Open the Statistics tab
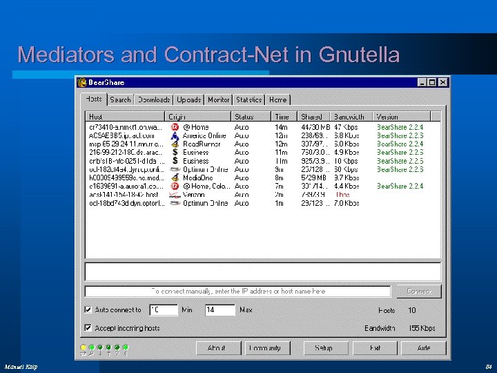 coord(248,100)
